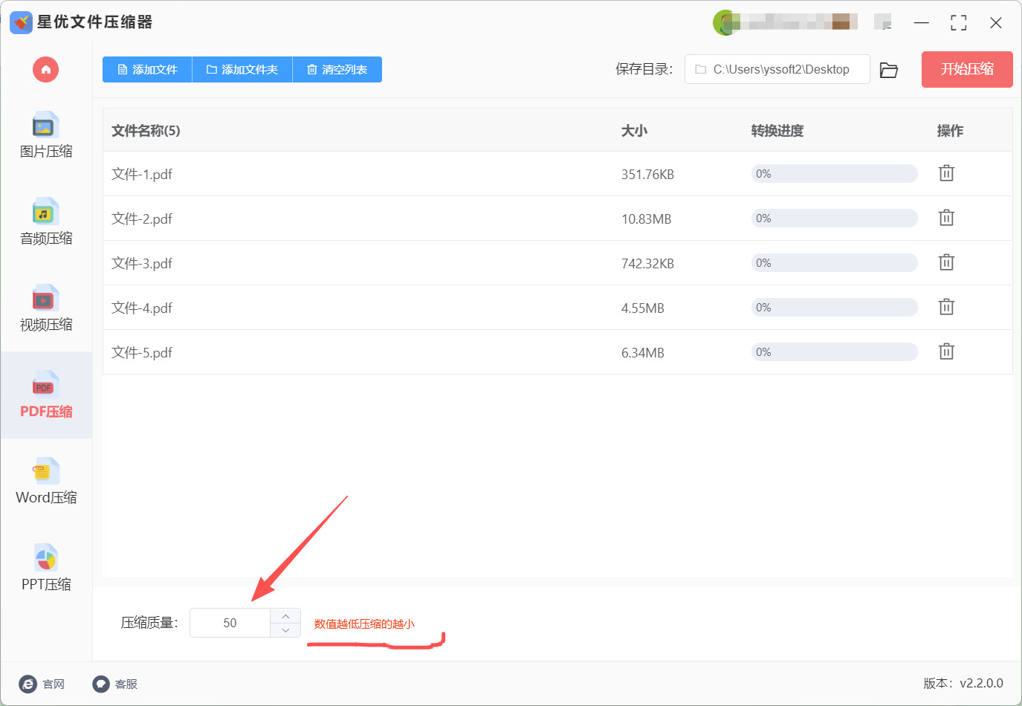1022x706 pixels.
Task: Open 图片压缩 image compression
Action: coord(46,136)
